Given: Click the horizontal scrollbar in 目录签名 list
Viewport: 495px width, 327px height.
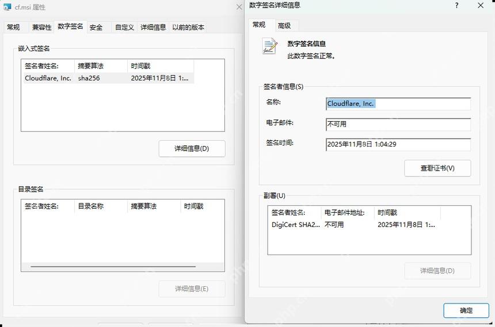Looking at the screenshot, I should 113,267.
